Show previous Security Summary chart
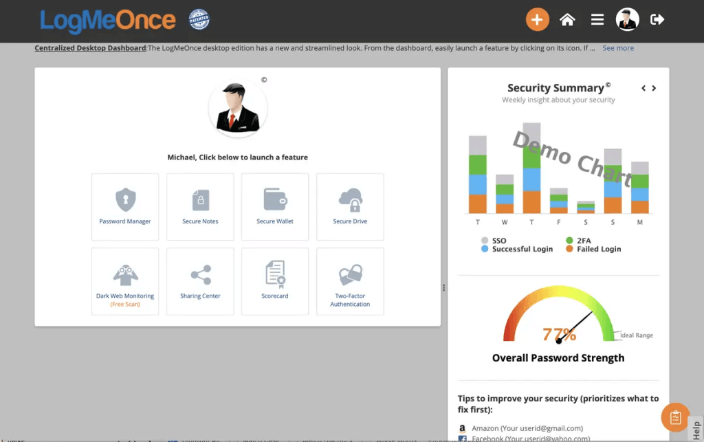 point(643,89)
